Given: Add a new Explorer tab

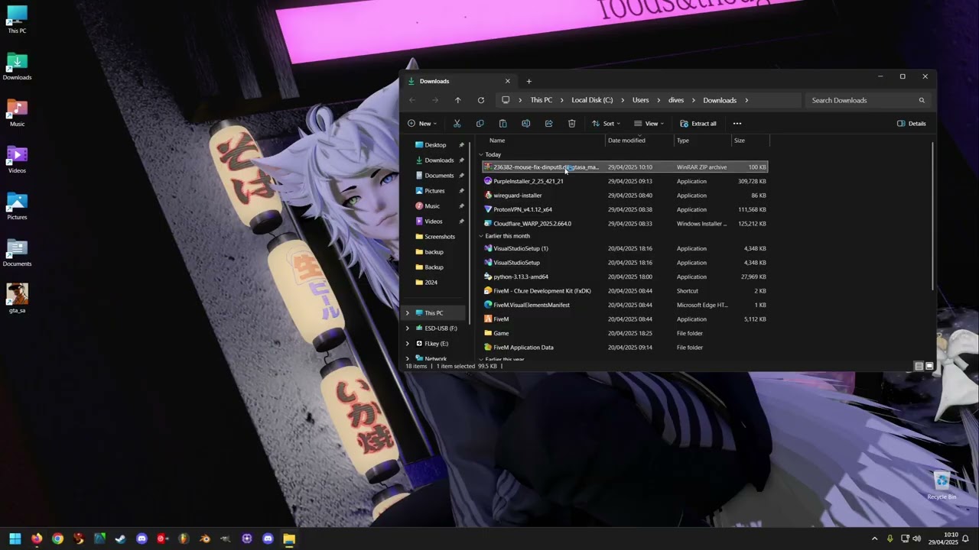Looking at the screenshot, I should pyautogui.click(x=529, y=81).
